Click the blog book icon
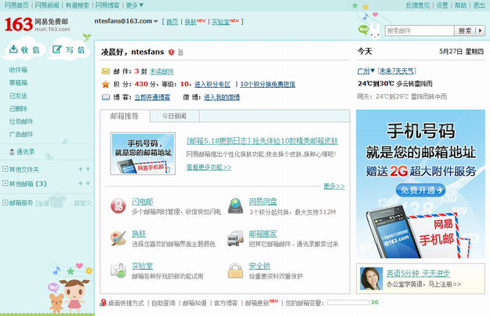Screen dimensions: 490x316 point(106,97)
